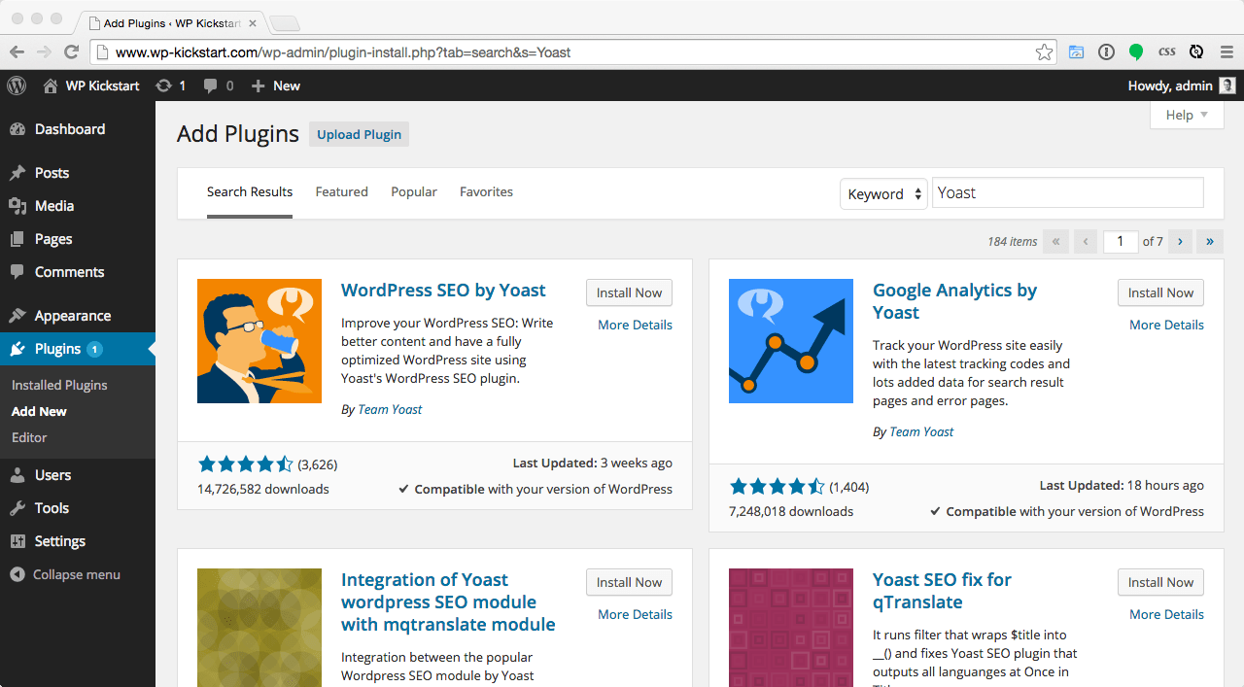Click the Upload Plugin button

point(359,134)
